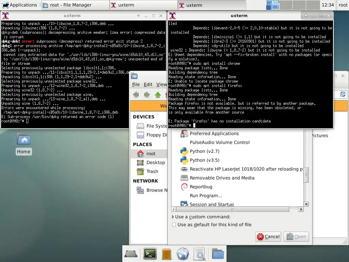Select Session and Startup in the list

(238, 204)
